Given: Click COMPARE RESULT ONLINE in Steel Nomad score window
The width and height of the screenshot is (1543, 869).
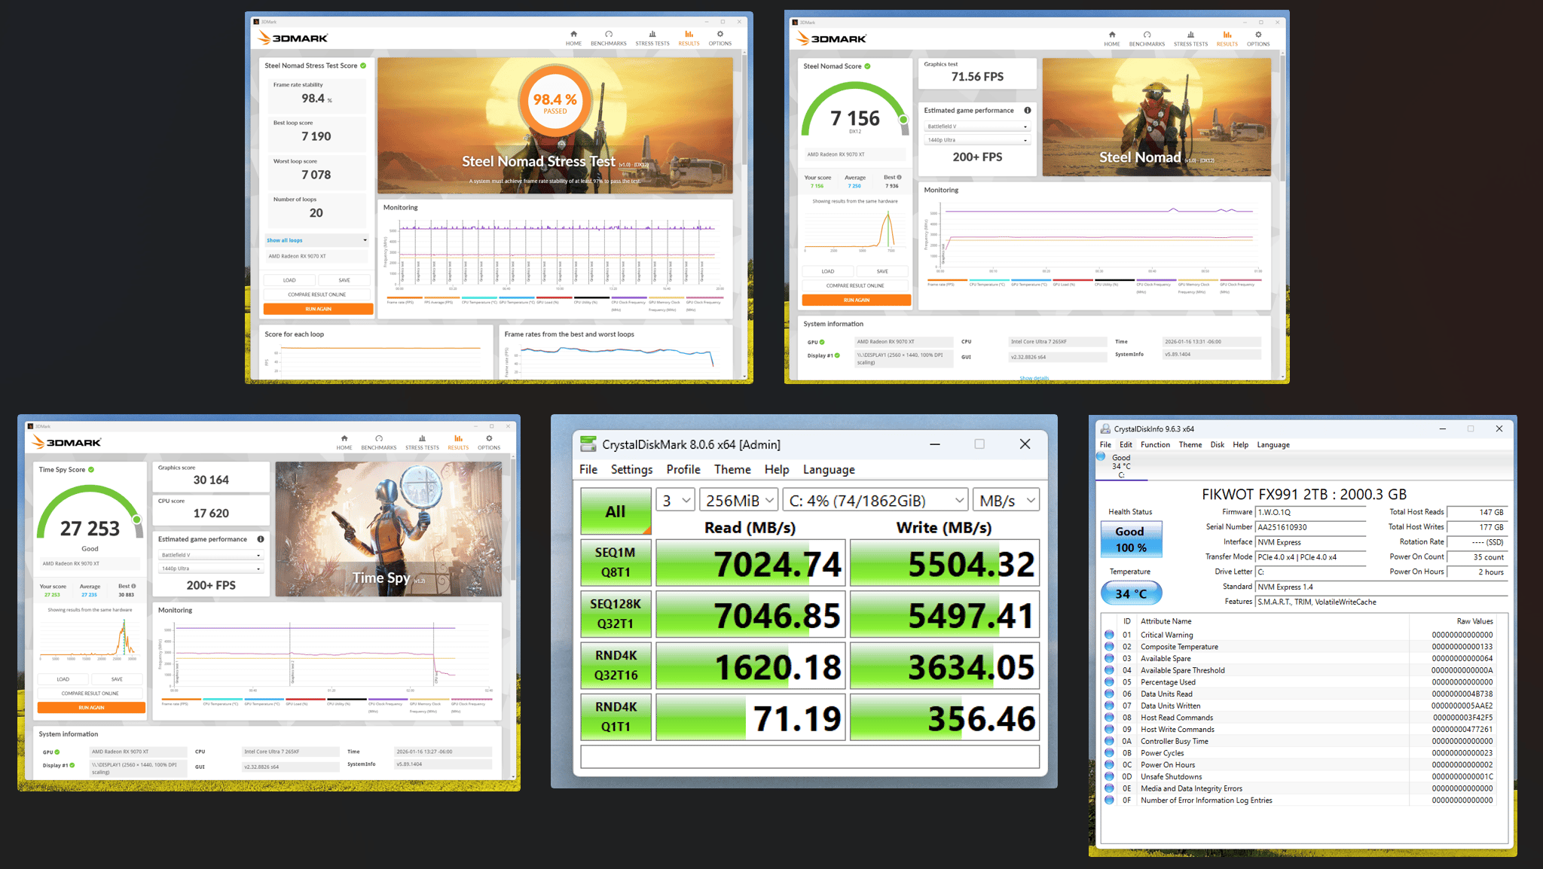Looking at the screenshot, I should click(856, 286).
